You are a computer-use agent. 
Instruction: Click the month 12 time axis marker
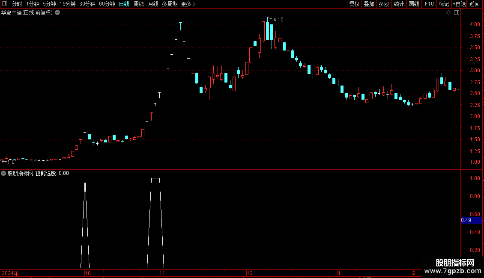[x=250, y=273]
